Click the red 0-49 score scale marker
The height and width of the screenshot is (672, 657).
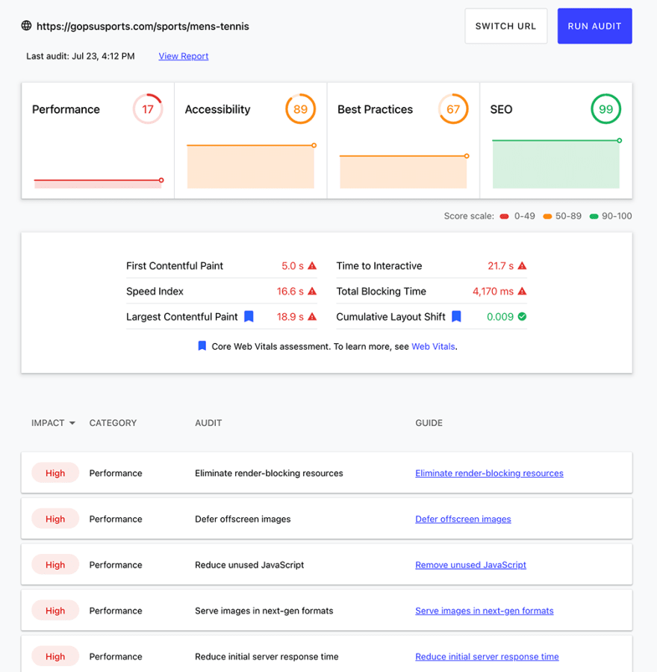[504, 216]
